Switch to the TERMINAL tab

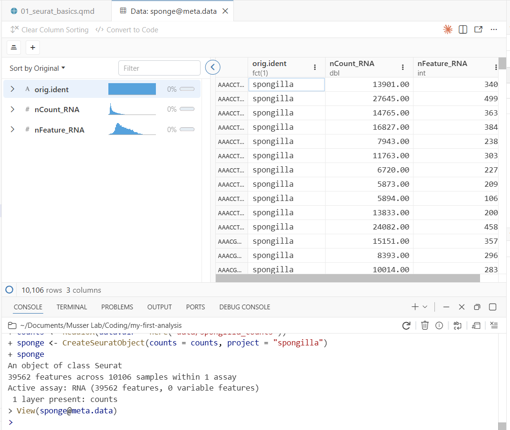pos(72,307)
